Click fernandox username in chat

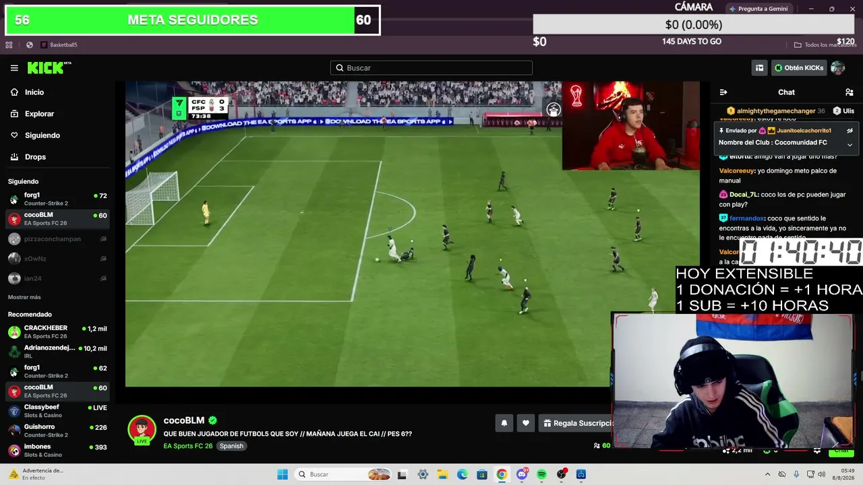(x=747, y=218)
